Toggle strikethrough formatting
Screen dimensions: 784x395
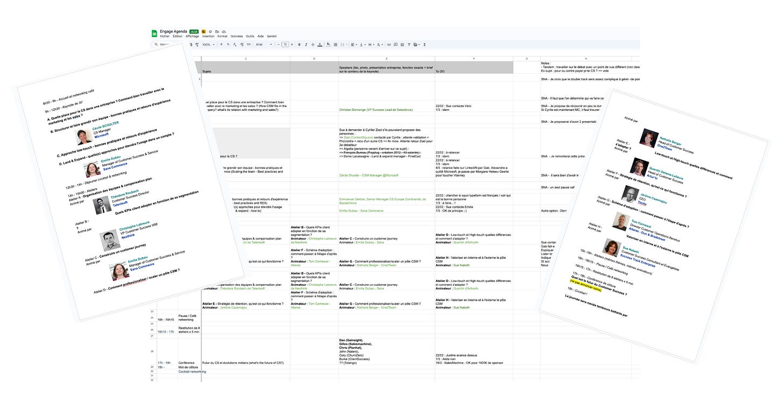(313, 44)
